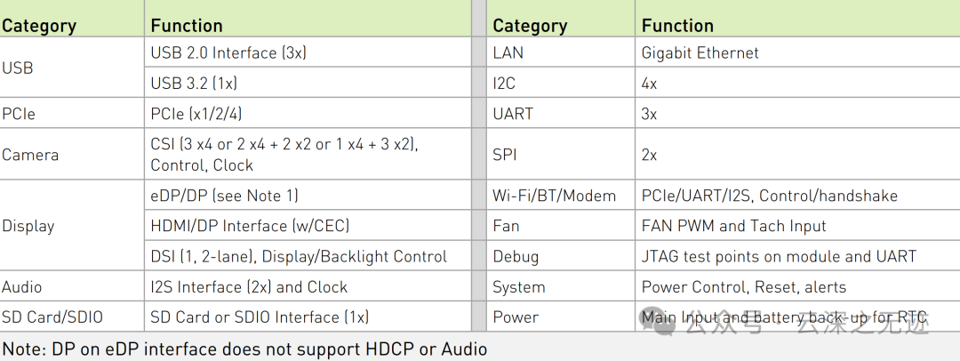Select the SD Card/SDIO category cell
The height and width of the screenshot is (361, 960).
click(x=52, y=317)
